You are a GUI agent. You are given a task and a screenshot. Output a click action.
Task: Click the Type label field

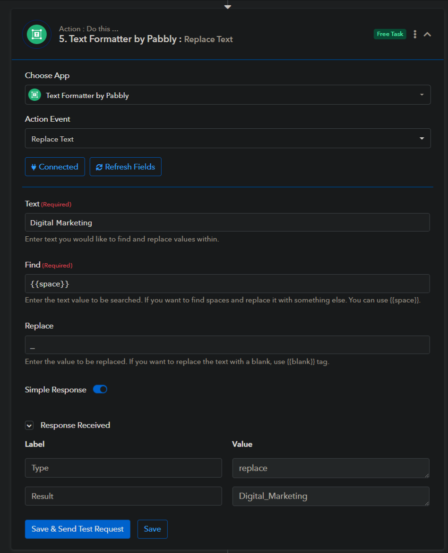[x=123, y=468]
